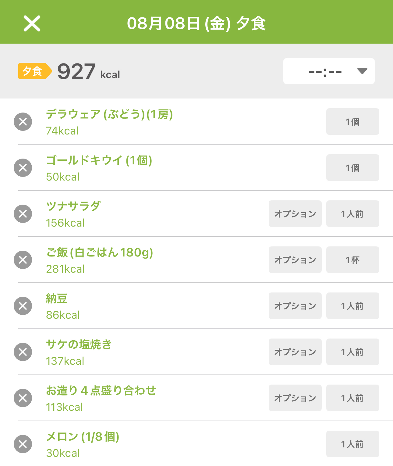Open オプション for お造り４点盛り合わせ
393x466 pixels.
pos(295,398)
